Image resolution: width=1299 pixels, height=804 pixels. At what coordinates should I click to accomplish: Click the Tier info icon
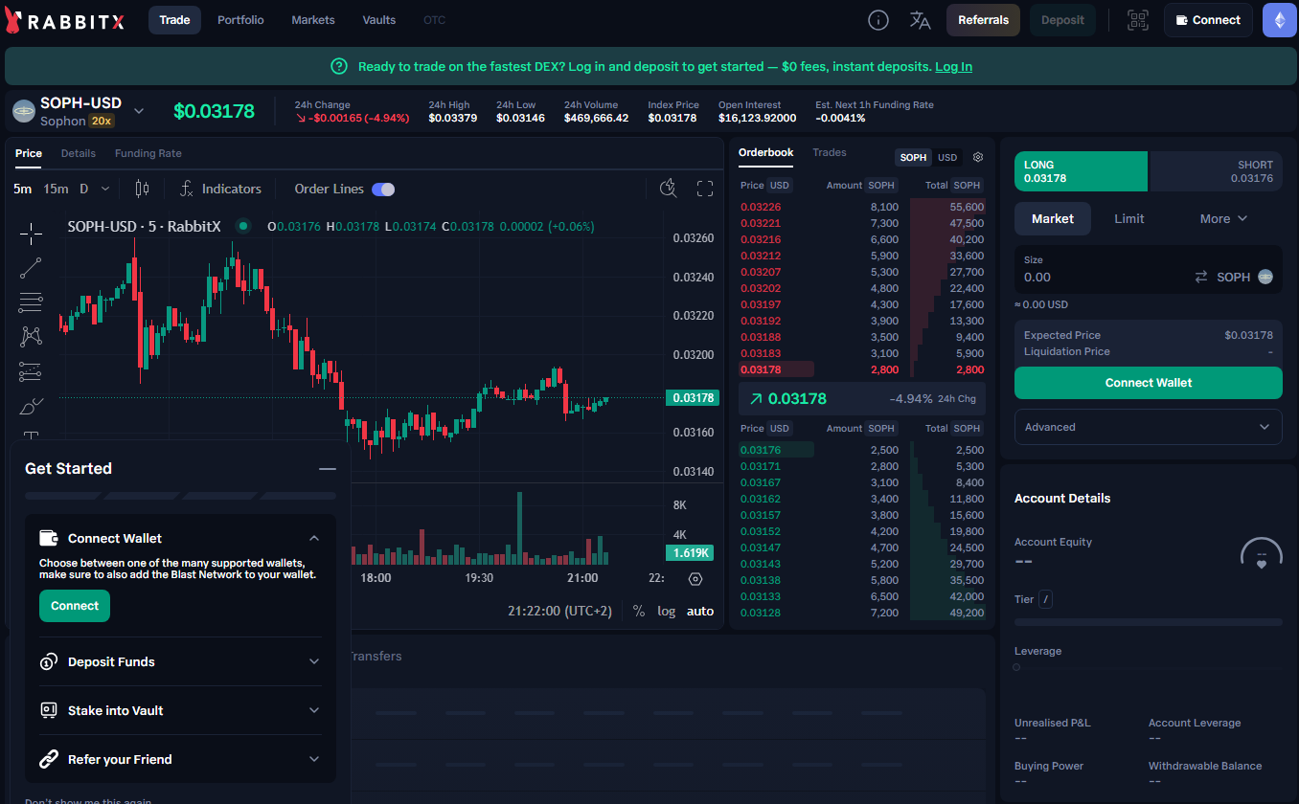pos(1046,599)
